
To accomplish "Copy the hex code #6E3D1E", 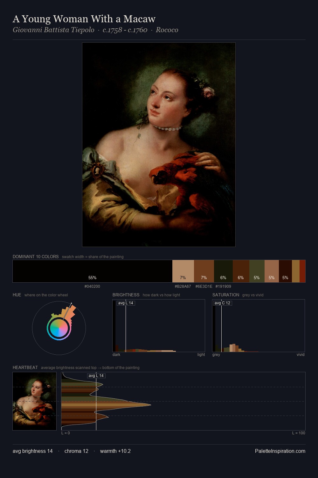I will [204, 286].
